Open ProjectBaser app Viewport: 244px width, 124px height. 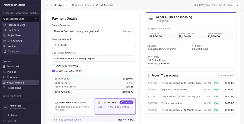(20, 35)
